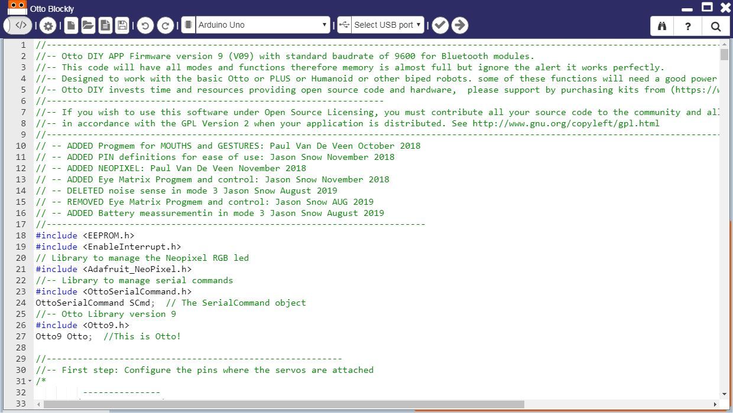This screenshot has width=733, height=413.
Task: Open the document with lines icon
Action: (105, 25)
